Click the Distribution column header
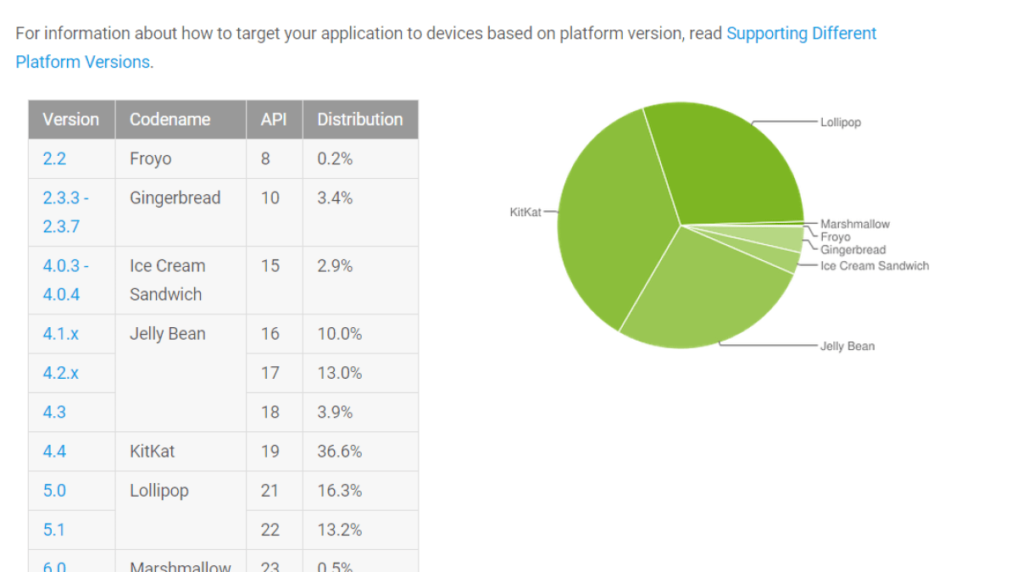The height and width of the screenshot is (572, 1017). (360, 119)
